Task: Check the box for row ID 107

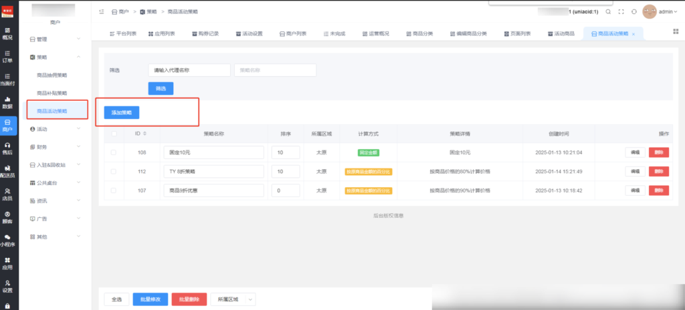Action: [x=114, y=190]
